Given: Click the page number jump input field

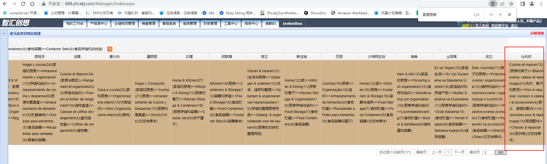Looking at the screenshot, I should pos(488,153).
